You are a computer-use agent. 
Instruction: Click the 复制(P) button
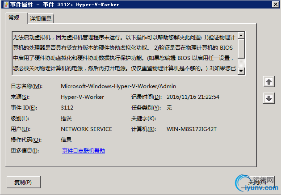24,182
